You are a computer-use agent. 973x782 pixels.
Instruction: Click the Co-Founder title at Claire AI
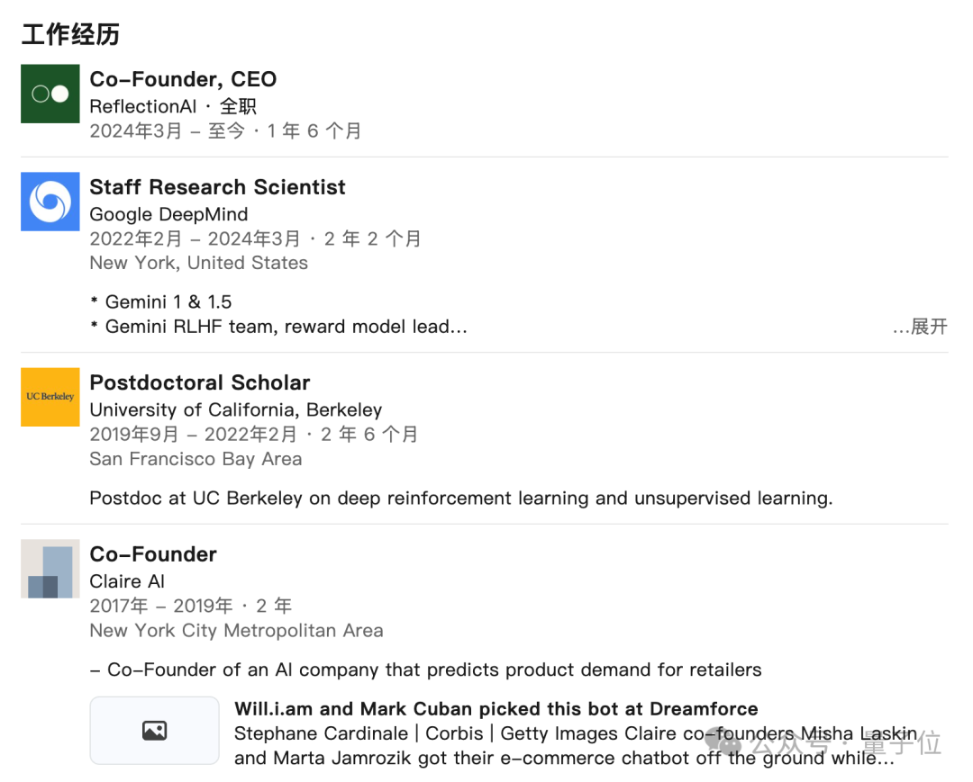point(153,554)
